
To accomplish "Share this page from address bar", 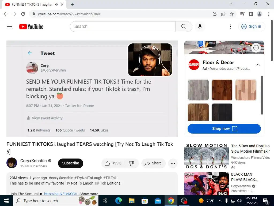I will click(x=223, y=14).
